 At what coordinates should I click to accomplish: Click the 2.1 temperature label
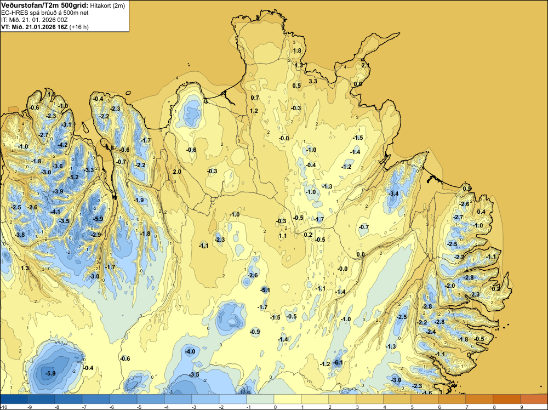(365, 65)
